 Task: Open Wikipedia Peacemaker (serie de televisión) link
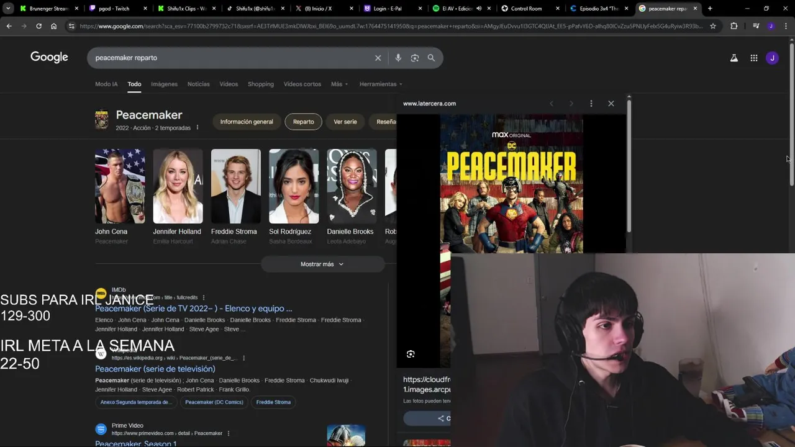coord(155,369)
